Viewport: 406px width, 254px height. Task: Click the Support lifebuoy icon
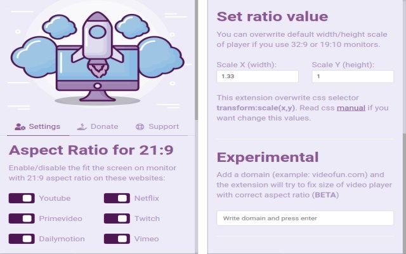click(x=140, y=127)
